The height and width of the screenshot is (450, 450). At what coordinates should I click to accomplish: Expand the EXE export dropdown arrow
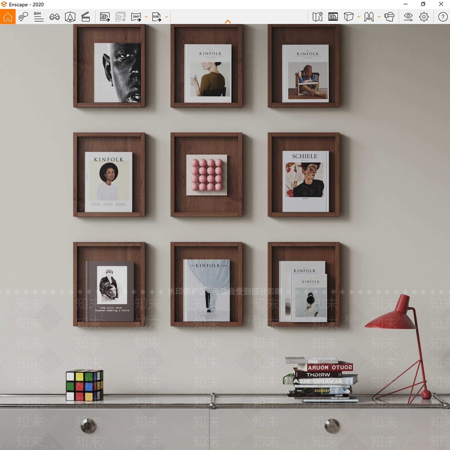click(166, 17)
